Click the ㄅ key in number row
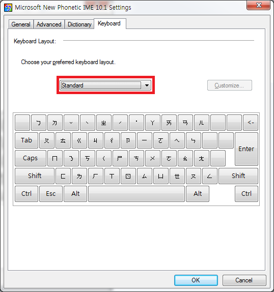274x292 pixels. 39,123
